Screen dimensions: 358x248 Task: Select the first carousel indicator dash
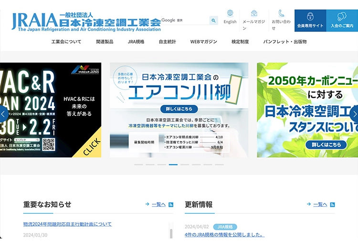click(x=138, y=165)
